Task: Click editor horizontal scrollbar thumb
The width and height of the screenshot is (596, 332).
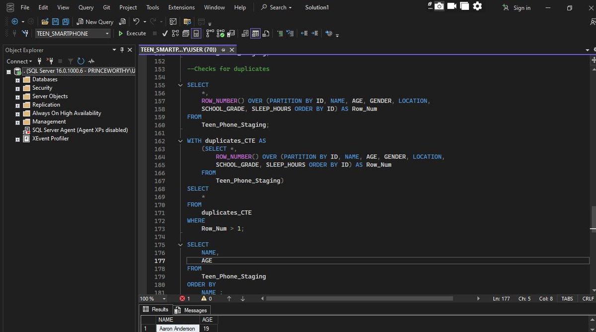Action: tap(360, 298)
